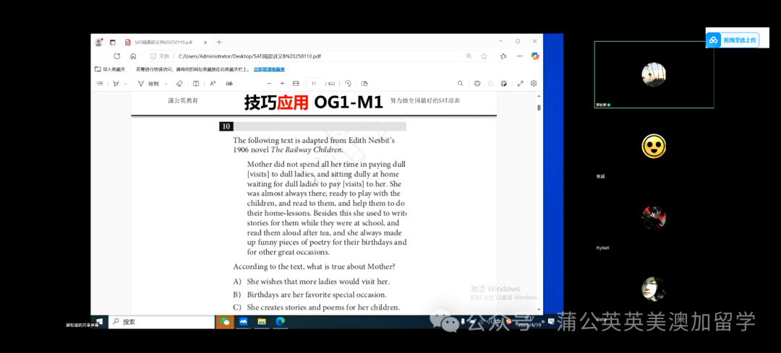
Task: Rotate the PDF page
Action: tap(348, 84)
